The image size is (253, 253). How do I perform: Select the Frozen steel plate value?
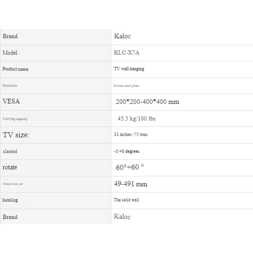tap(126, 86)
